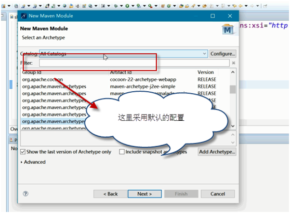This screenshot has width=290, height=213.
Task: Proceed with the Next > button
Action: pos(144,194)
